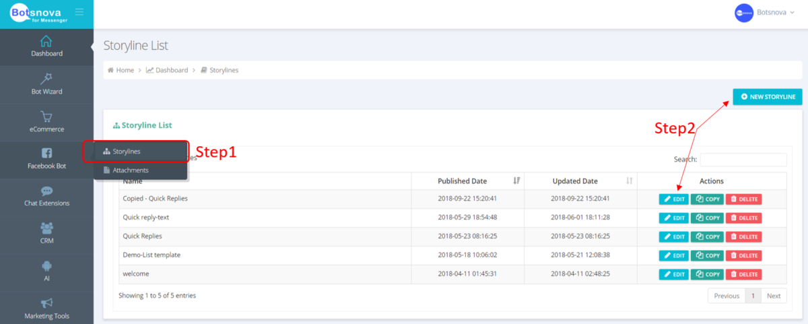Image resolution: width=808 pixels, height=324 pixels.
Task: Click the Home breadcrumb link
Action: (125, 70)
